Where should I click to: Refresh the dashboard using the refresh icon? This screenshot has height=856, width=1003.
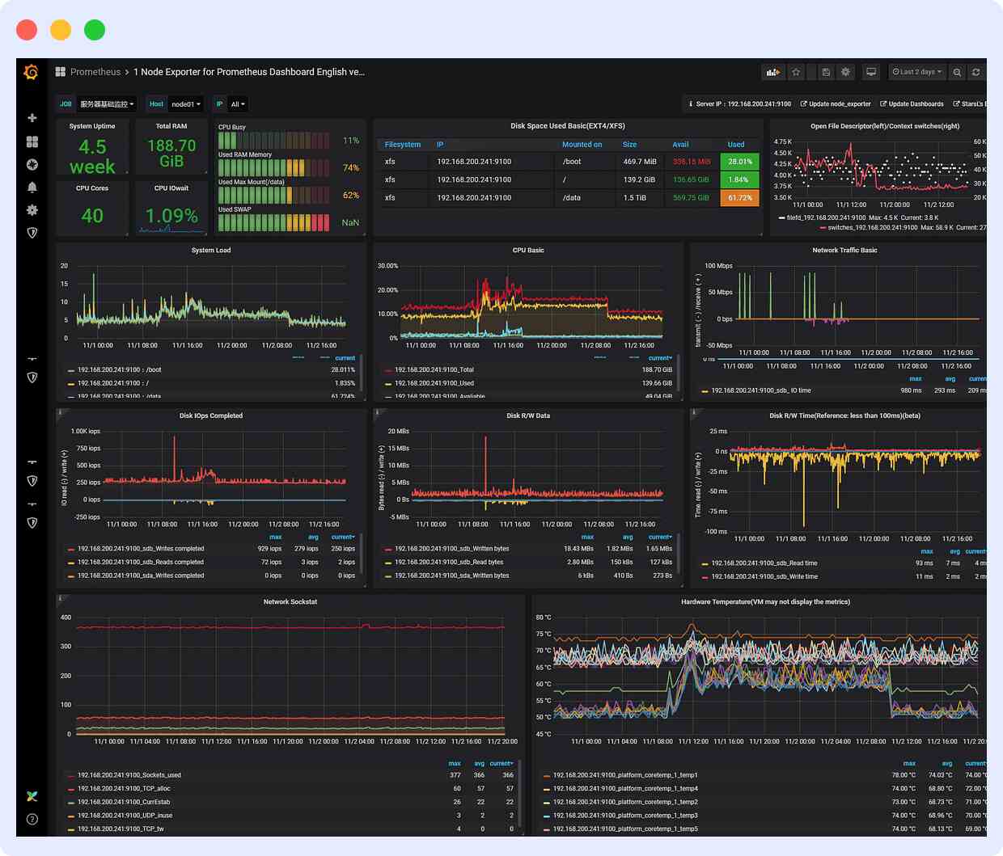point(976,72)
